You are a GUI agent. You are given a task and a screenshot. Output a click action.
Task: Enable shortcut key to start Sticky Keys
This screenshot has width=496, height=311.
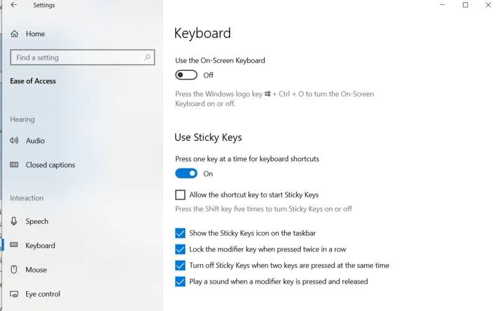coord(180,195)
